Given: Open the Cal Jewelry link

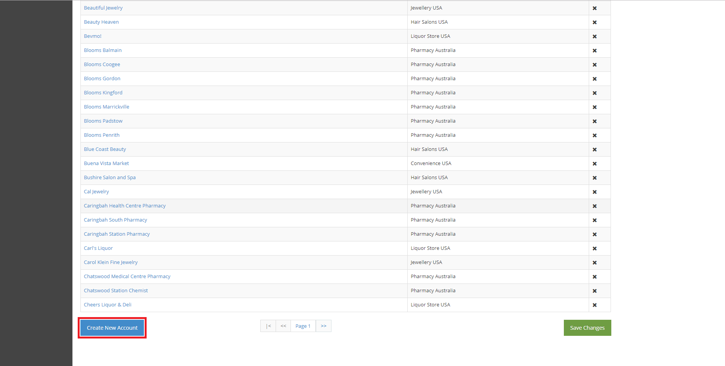Looking at the screenshot, I should [96, 191].
